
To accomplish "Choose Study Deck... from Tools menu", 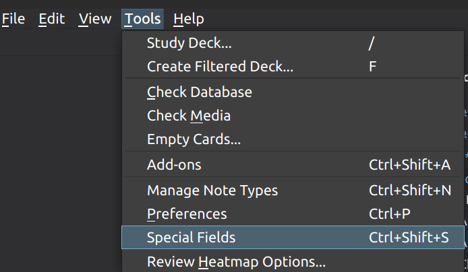I will pos(189,44).
